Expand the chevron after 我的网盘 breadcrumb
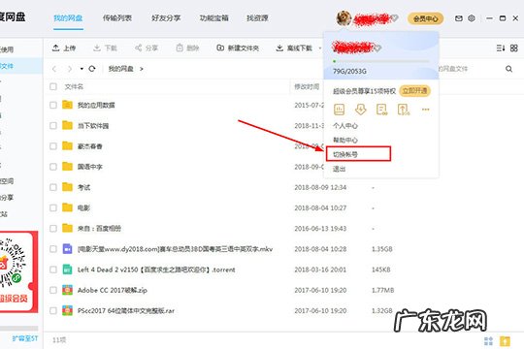Viewport: 524px width, 349px height. (x=142, y=69)
